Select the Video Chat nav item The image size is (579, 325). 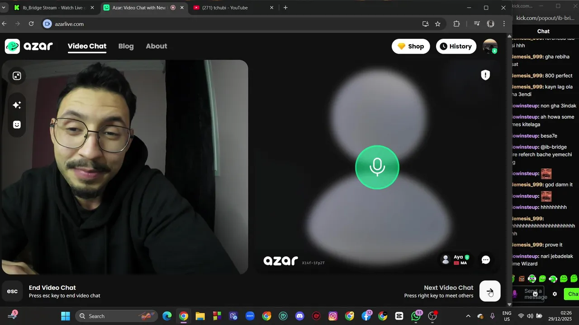click(x=87, y=46)
